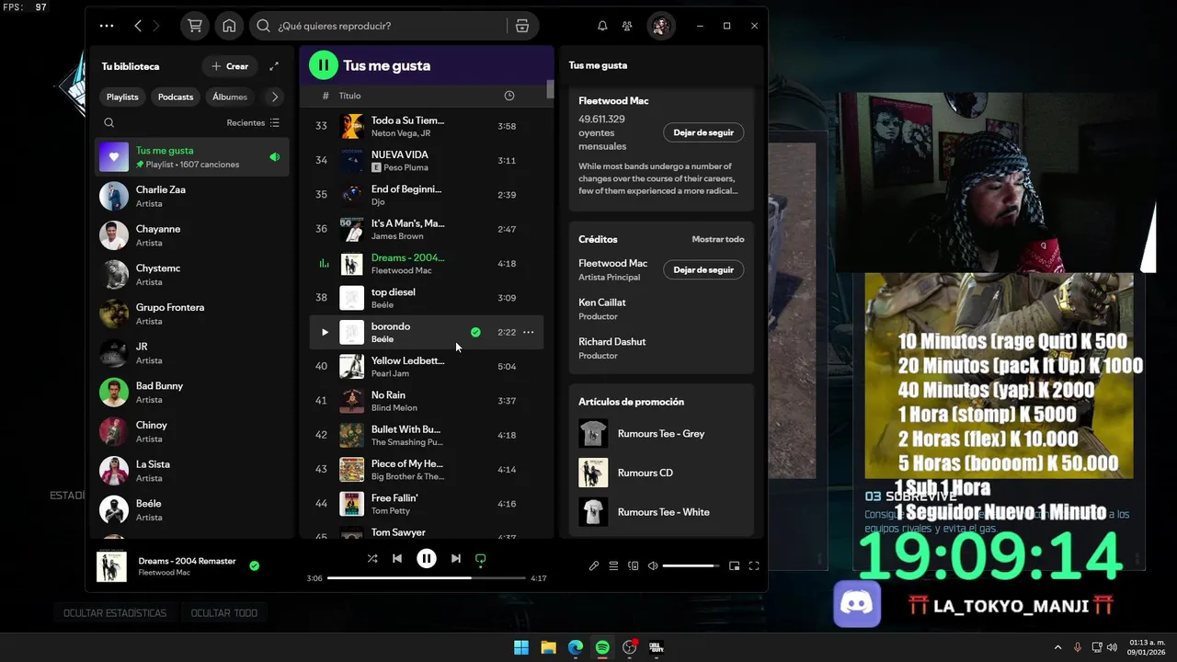Open Windows Start menu
This screenshot has height=662, width=1177.
521,647
